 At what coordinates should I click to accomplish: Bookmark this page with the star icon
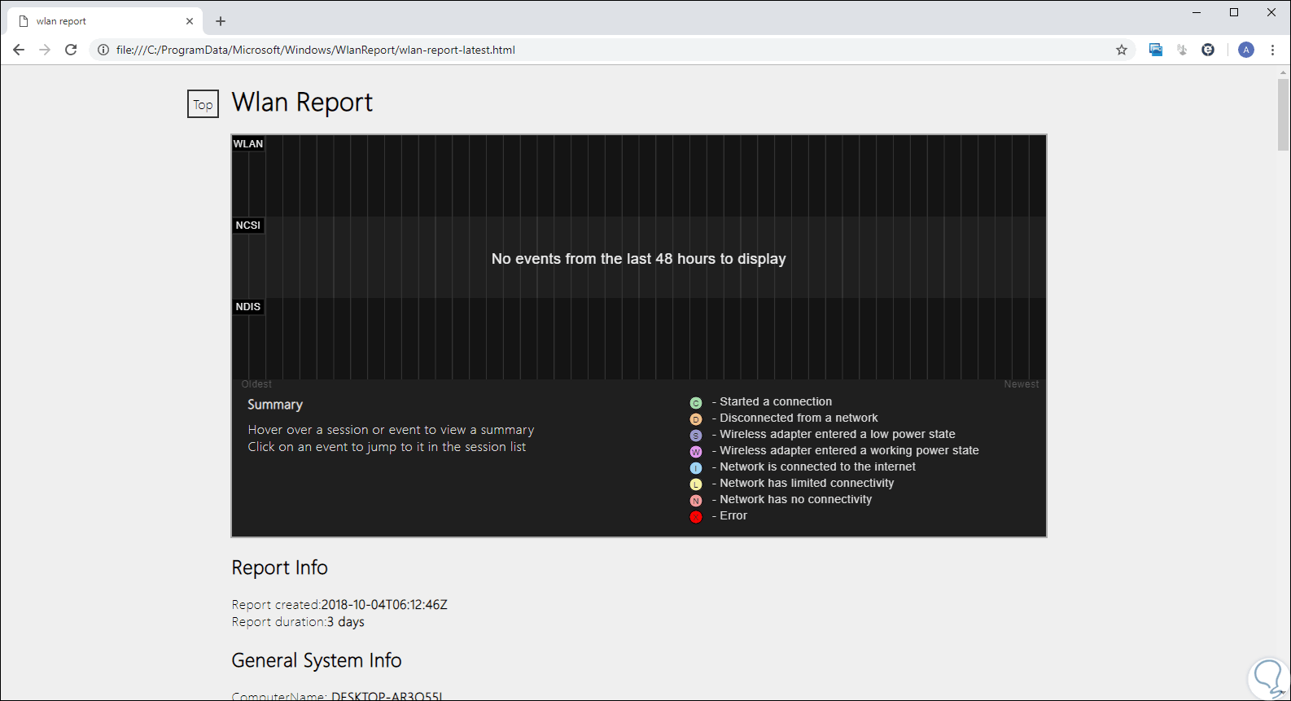coord(1122,50)
